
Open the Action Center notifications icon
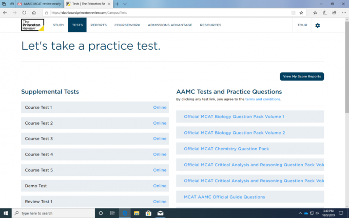pyautogui.click(x=341, y=213)
